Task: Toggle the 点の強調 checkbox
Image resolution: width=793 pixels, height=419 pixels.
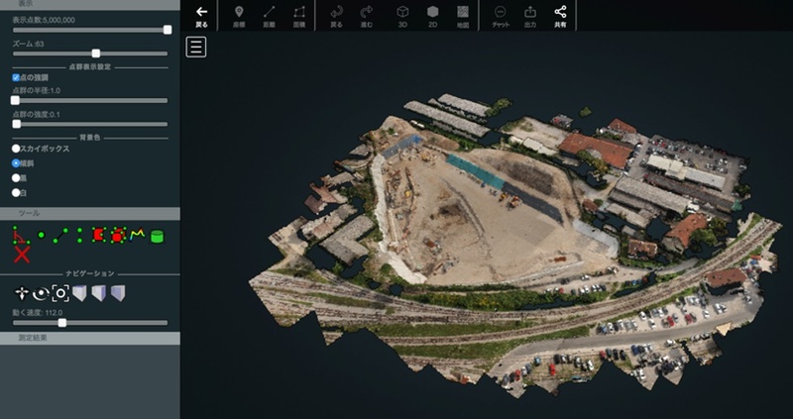Action: point(16,77)
